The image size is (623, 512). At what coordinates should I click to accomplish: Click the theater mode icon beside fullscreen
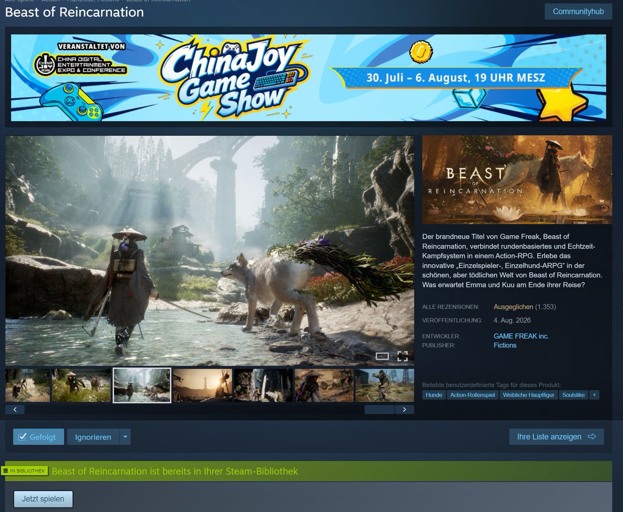383,356
